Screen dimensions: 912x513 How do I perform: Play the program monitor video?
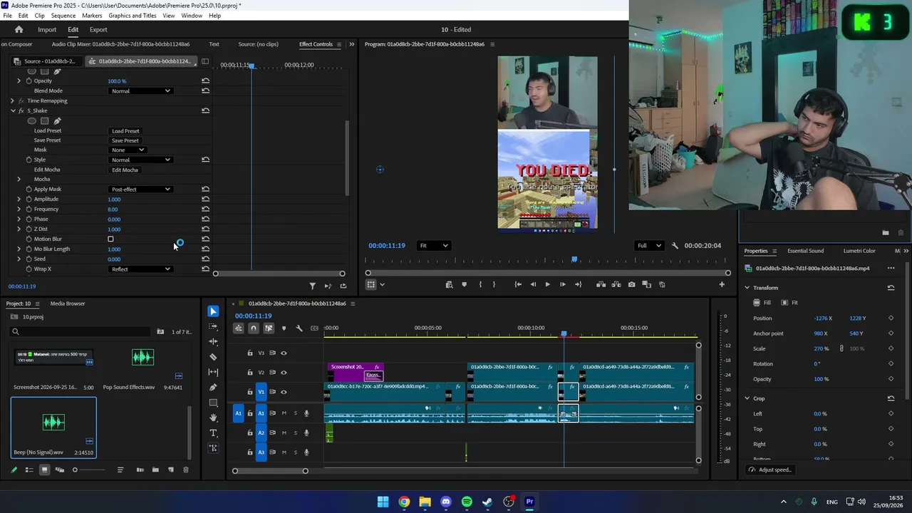(547, 284)
